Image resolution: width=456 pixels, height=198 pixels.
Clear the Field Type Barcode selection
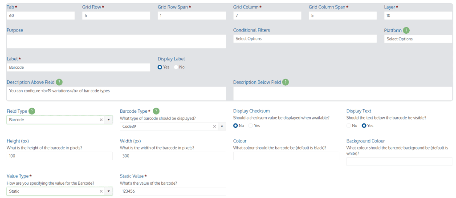pos(101,120)
